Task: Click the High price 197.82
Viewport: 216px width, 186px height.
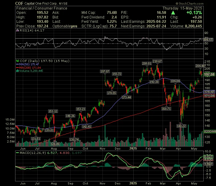Action: click(43, 17)
